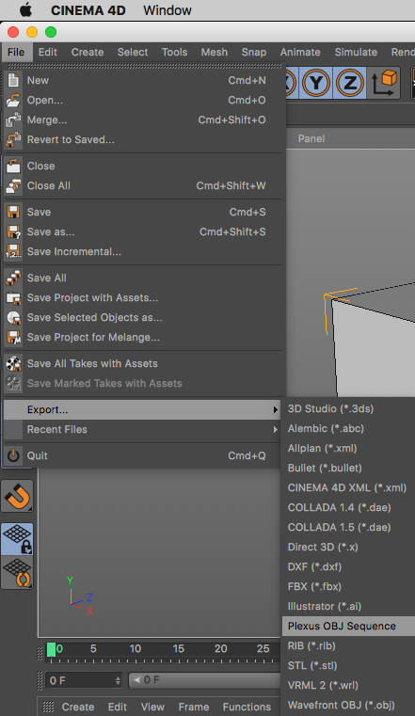Click the New document icon
Image resolution: width=415 pixels, height=716 pixels.
[13, 80]
